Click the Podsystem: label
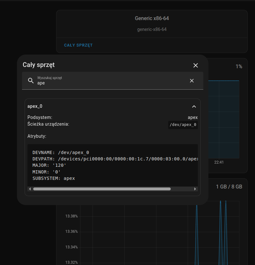Image resolution: width=255 pixels, height=265 pixels. [x=40, y=117]
